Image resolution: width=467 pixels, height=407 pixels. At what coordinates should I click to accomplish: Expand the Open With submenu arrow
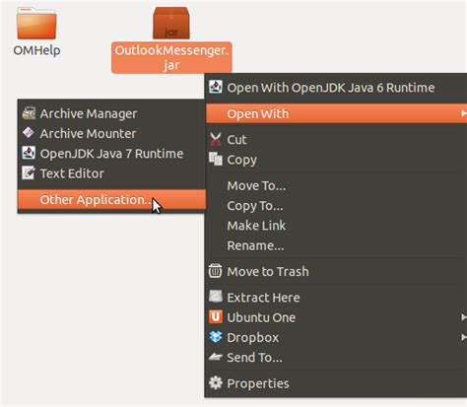(x=464, y=113)
